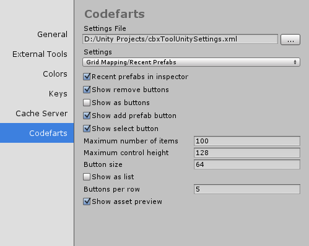This screenshot has height=246, width=309.
Task: Switch to External Tools preferences
Action: 40,54
